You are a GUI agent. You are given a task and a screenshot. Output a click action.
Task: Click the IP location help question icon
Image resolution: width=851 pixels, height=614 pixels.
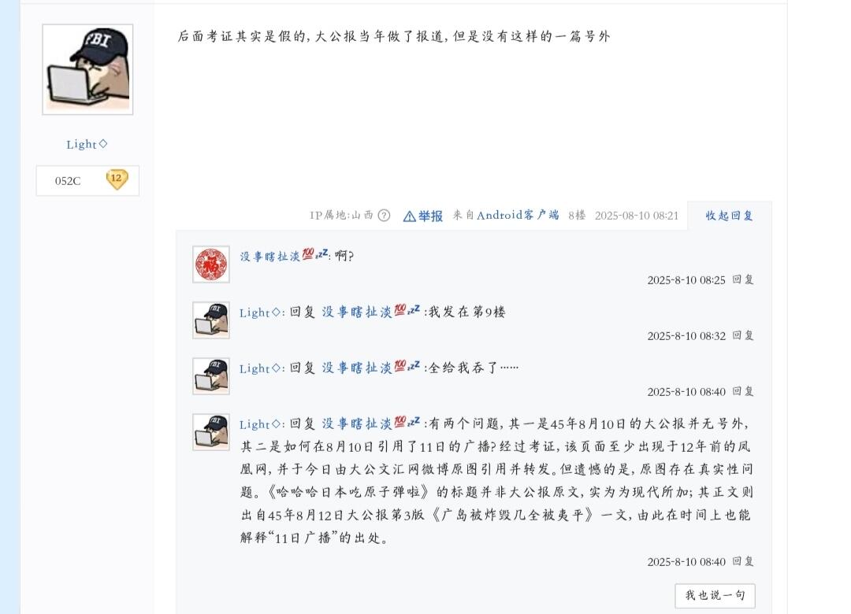click(x=384, y=216)
